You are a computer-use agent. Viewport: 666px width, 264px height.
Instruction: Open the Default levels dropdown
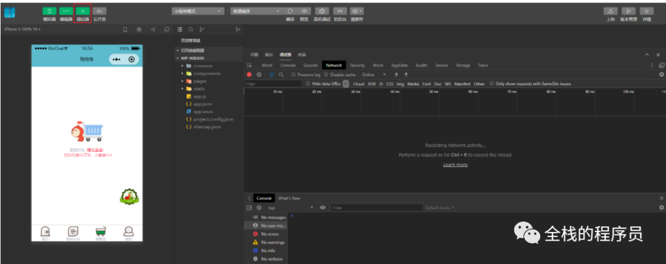tap(440, 207)
